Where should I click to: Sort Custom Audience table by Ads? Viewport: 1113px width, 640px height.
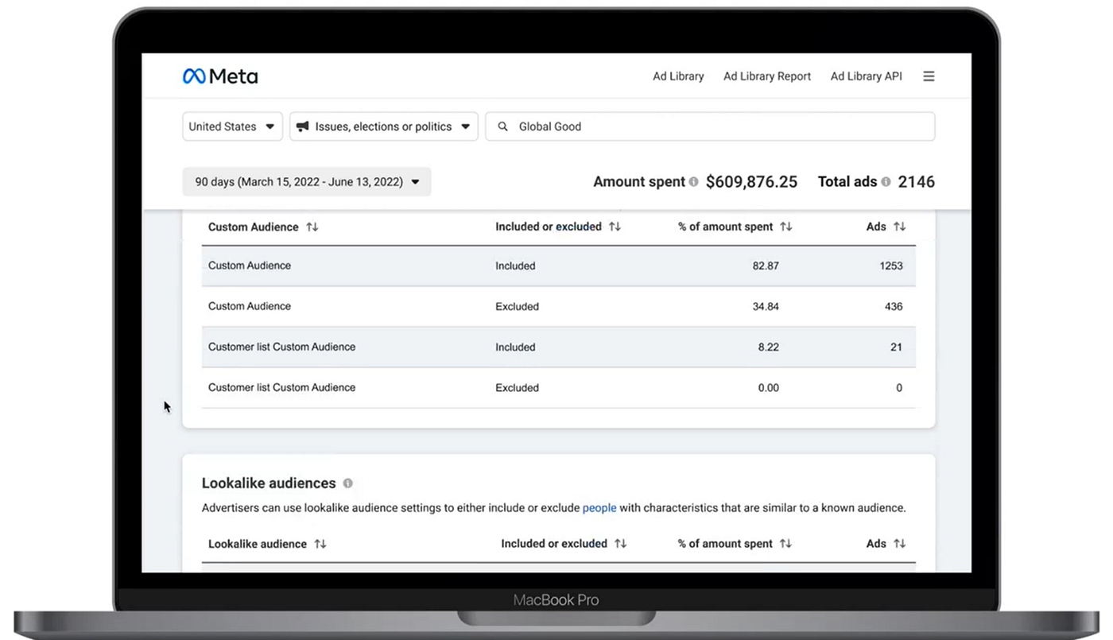899,227
